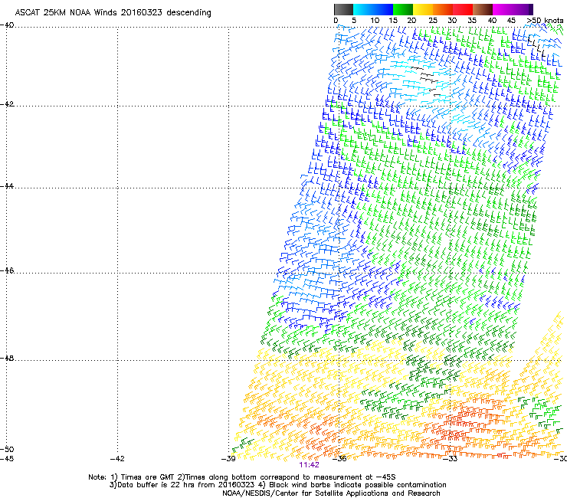Select the red 30-35 knots color segment
This screenshot has height=498, width=567.
click(463, 9)
